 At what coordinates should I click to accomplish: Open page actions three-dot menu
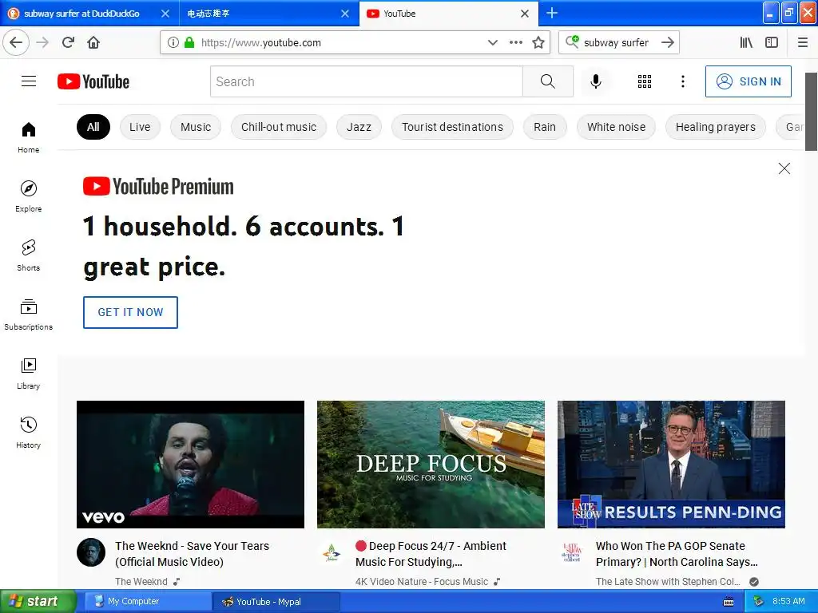coord(516,43)
